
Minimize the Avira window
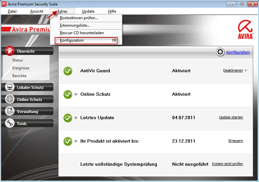[x=231, y=4]
